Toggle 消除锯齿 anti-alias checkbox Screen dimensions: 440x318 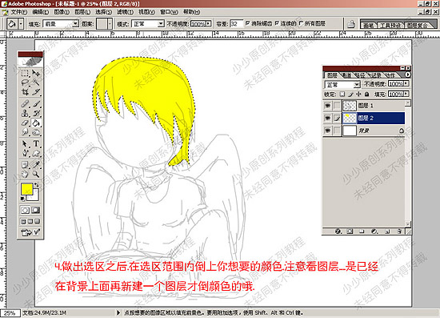(x=247, y=23)
